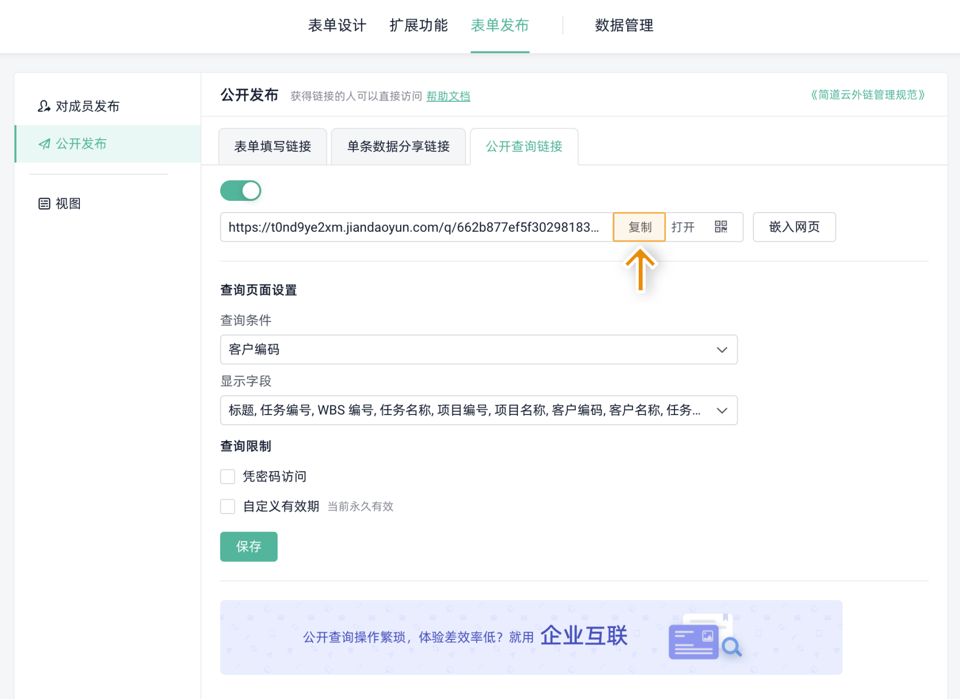
Task: Switch to 表单填写链接 tab
Action: click(273, 147)
